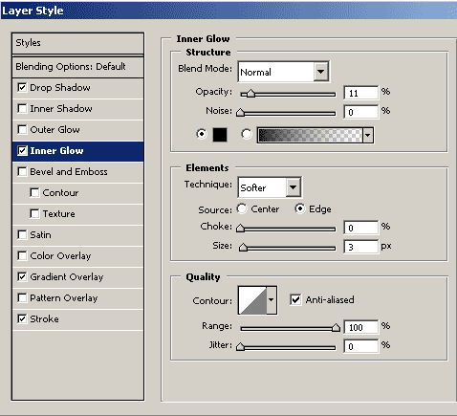Viewport: 457px width, 416px height.
Task: Open the Stroke settings row
Action: pyautogui.click(x=77, y=319)
